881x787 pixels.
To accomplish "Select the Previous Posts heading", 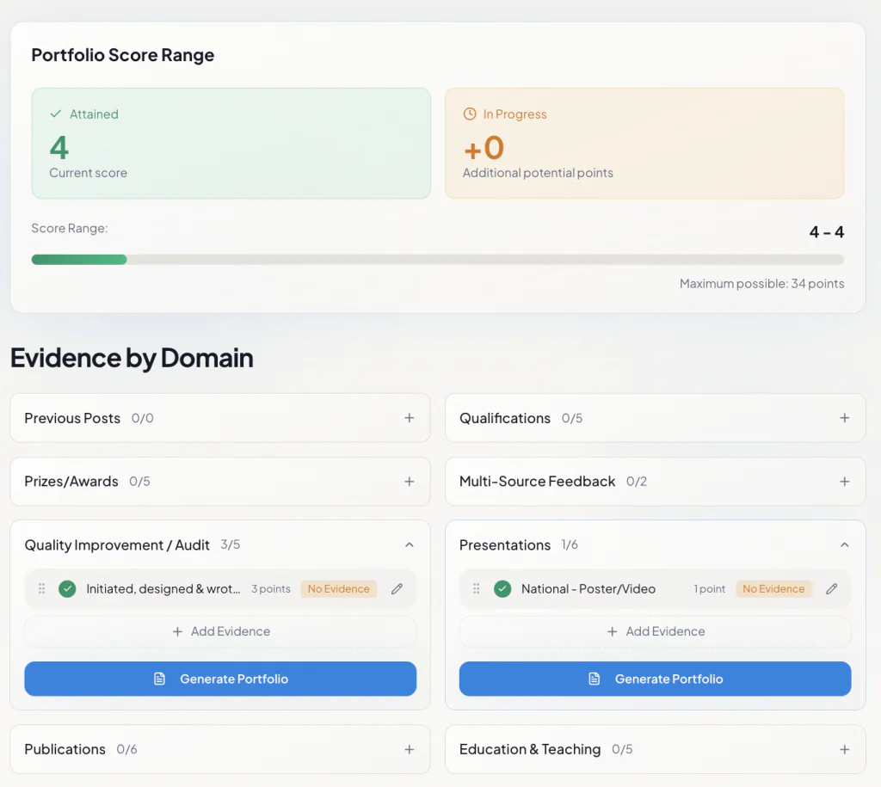I will [72, 418].
